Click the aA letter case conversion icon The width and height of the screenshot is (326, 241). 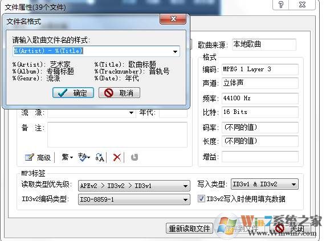pyautogui.click(x=100, y=157)
